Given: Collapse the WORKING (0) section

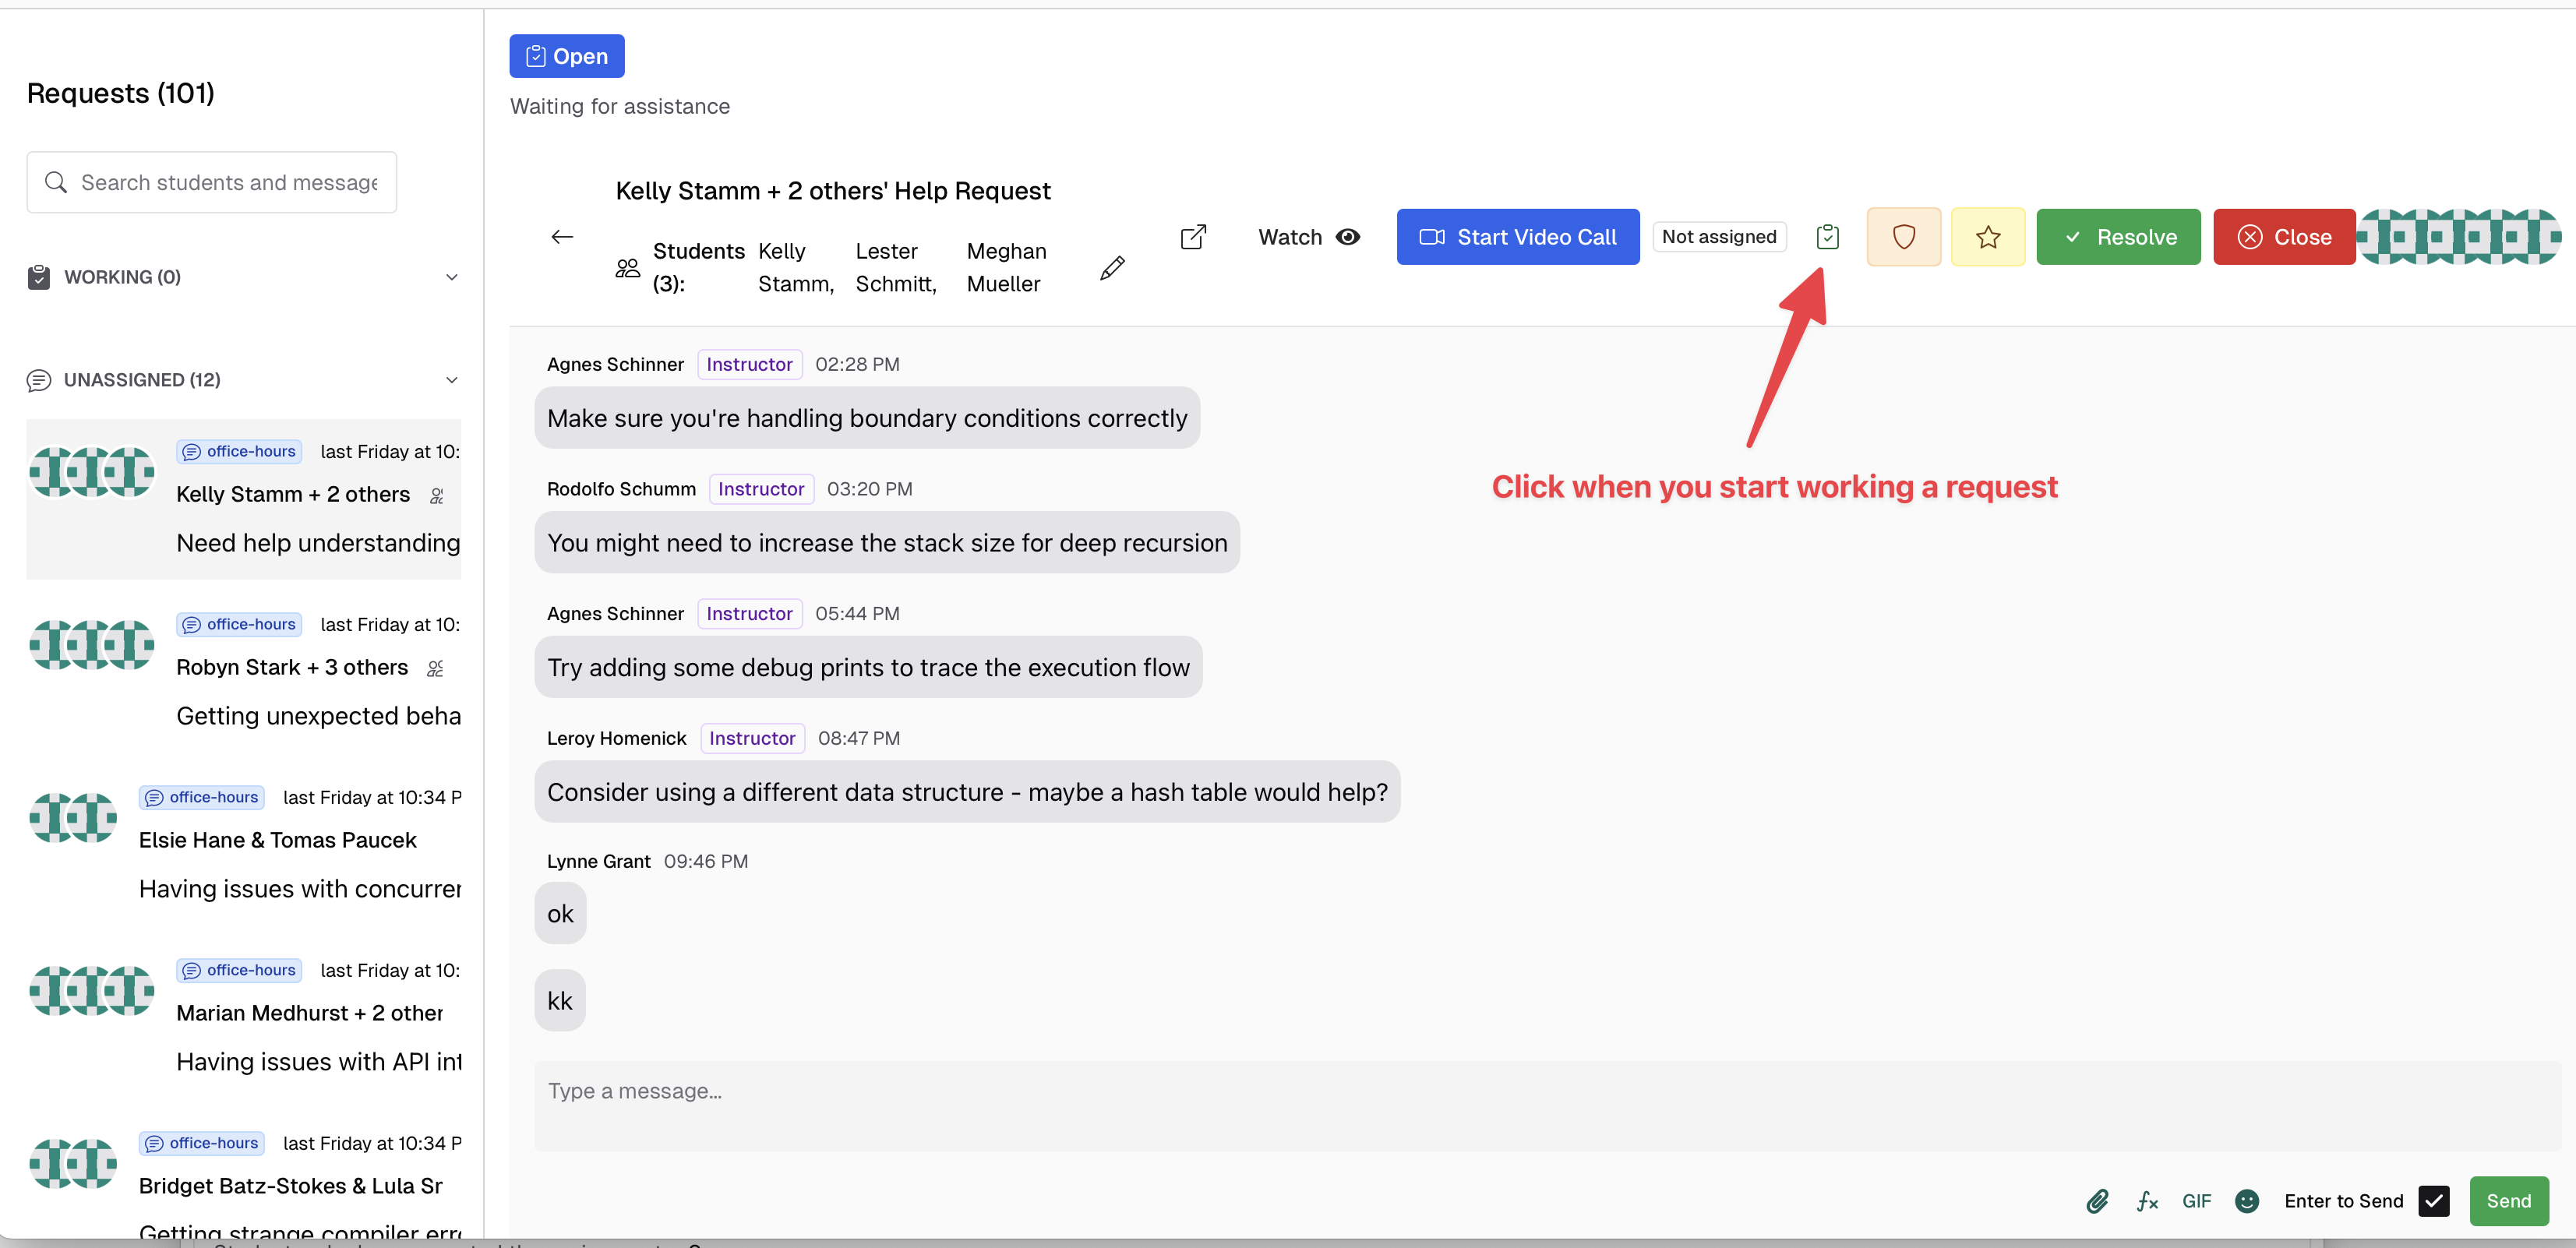Looking at the screenshot, I should click(451, 277).
